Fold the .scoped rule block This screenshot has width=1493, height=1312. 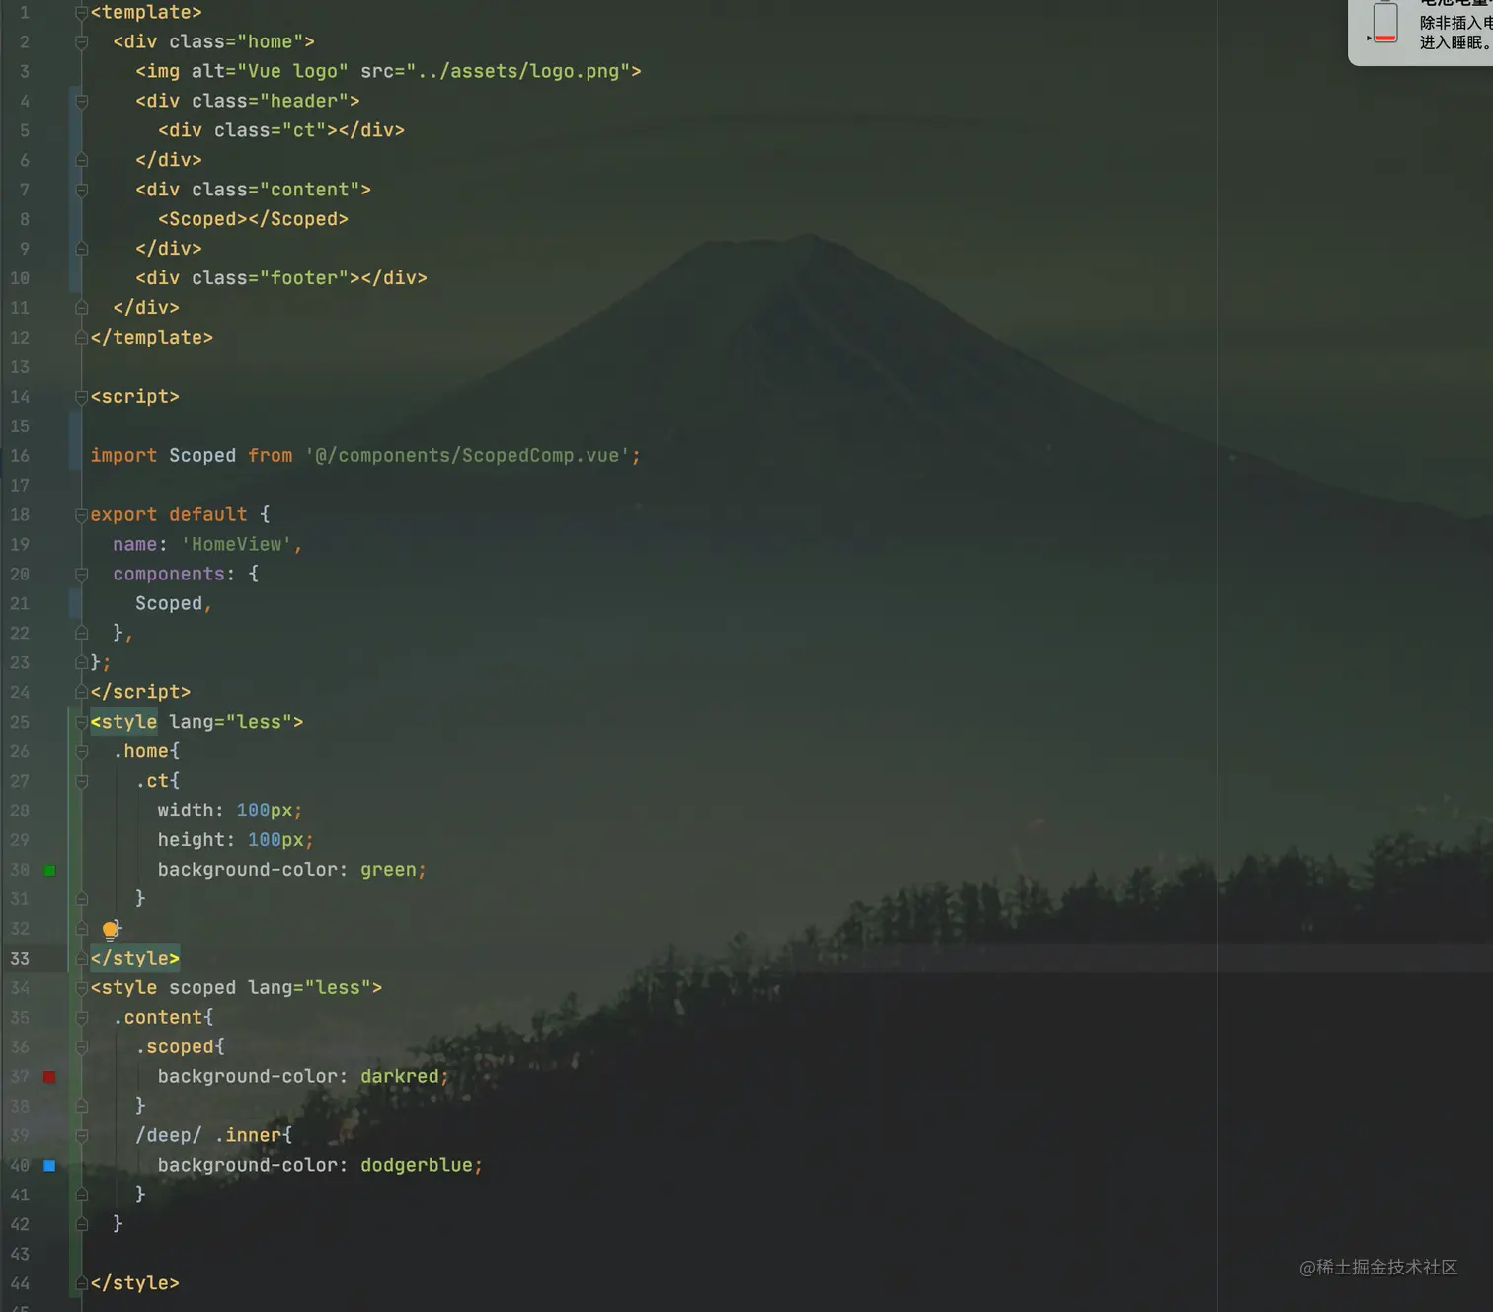82,1047
